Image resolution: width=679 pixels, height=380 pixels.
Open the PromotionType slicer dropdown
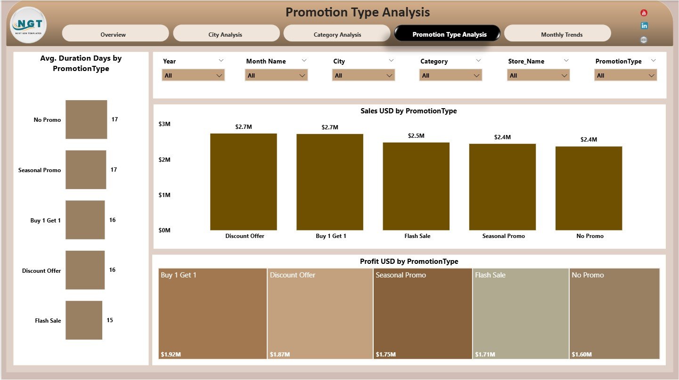coord(651,75)
